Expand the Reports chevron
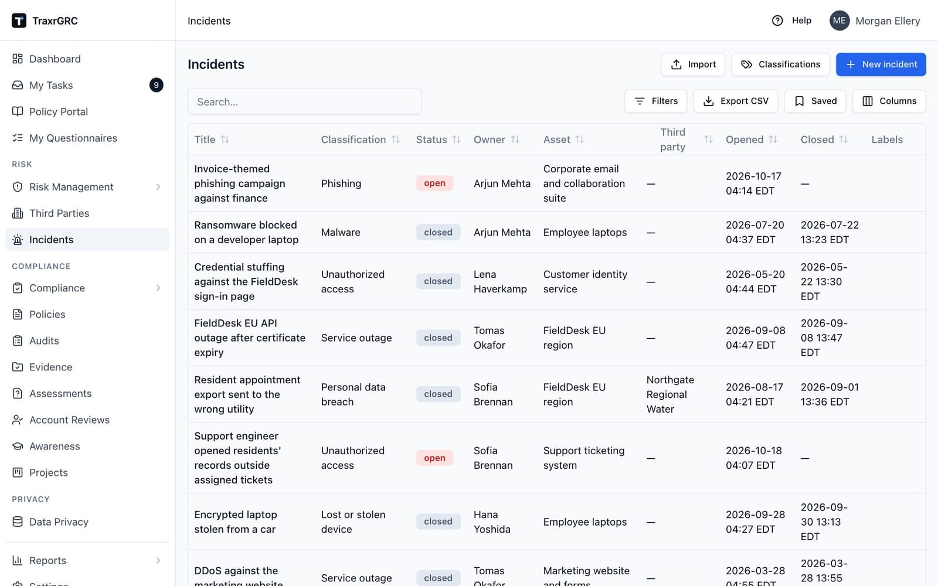The height and width of the screenshot is (586, 938). click(x=158, y=560)
